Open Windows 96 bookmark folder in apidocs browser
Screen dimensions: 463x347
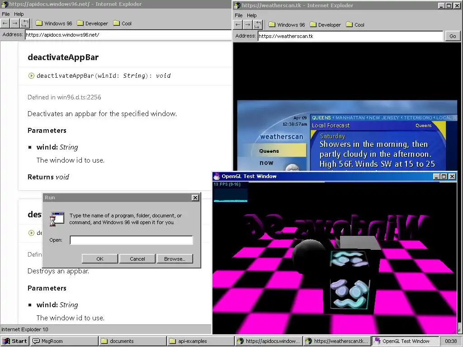(x=54, y=23)
